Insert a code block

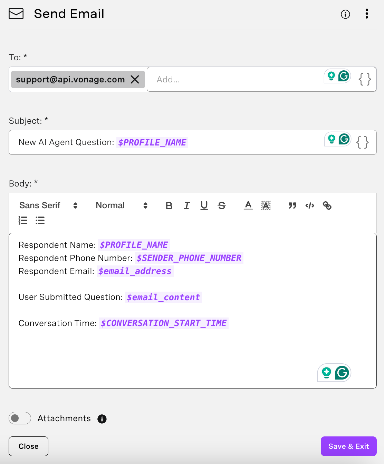coord(310,205)
